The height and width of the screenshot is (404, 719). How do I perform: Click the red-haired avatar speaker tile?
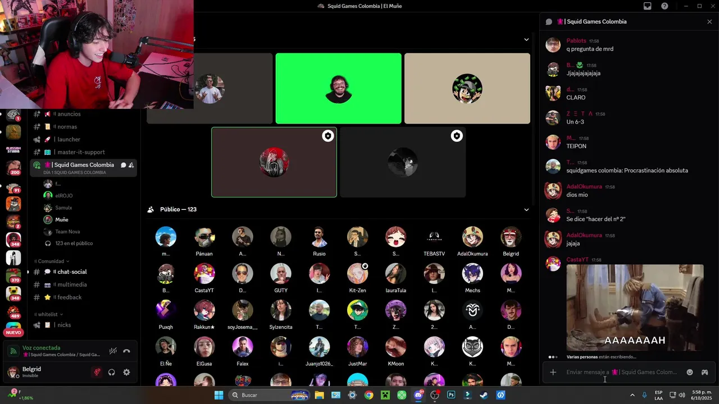274,162
